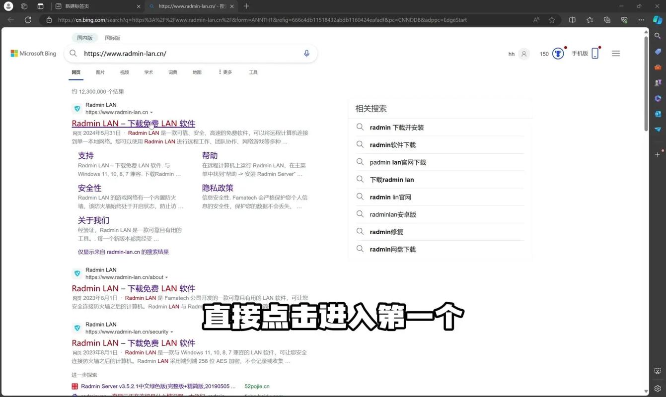
Task: Open Microsoft Rewards trophy icon
Action: 558,54
